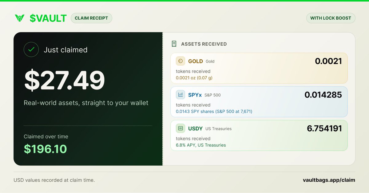Screen dimensions: 369x193
Task: Select the GOLD amount 0.0021
Action: click(x=328, y=61)
